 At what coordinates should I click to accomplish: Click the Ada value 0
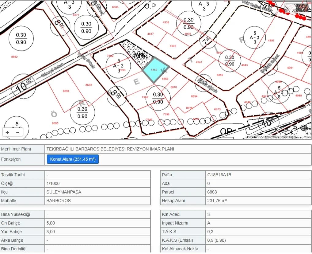coord(208,183)
